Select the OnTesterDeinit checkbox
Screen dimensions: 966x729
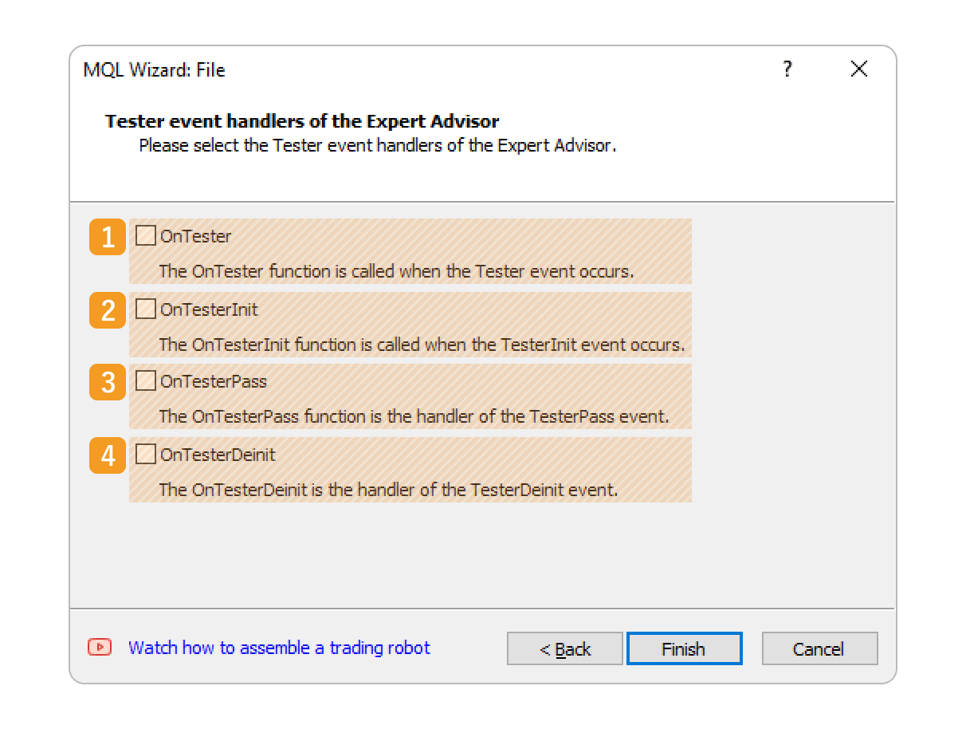coord(146,455)
